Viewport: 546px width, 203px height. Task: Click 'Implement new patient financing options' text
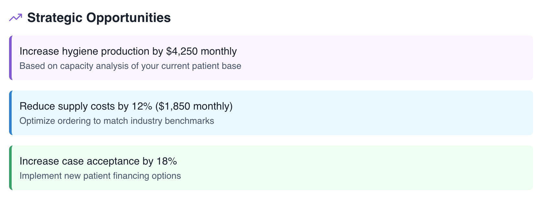click(100, 176)
